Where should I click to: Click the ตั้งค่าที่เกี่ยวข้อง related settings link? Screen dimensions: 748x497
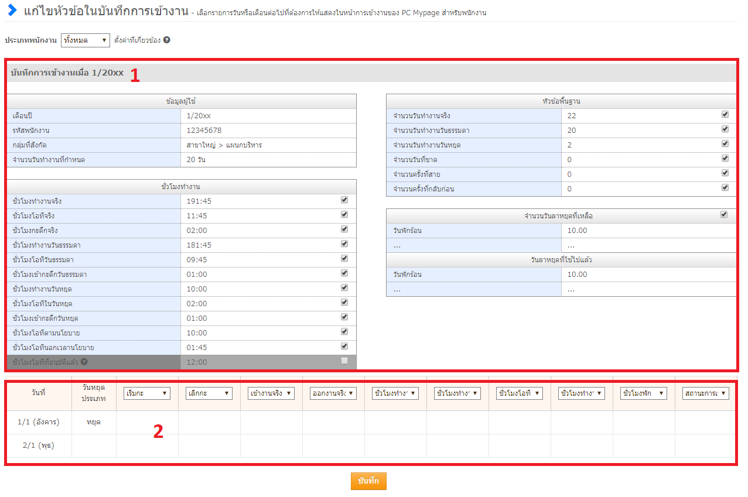point(138,40)
